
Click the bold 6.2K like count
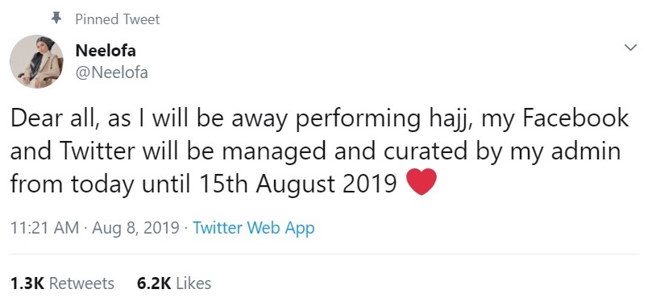pyautogui.click(x=154, y=283)
